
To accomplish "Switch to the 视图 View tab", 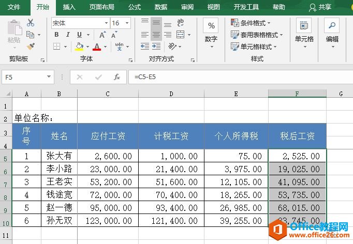I will pos(214,7).
